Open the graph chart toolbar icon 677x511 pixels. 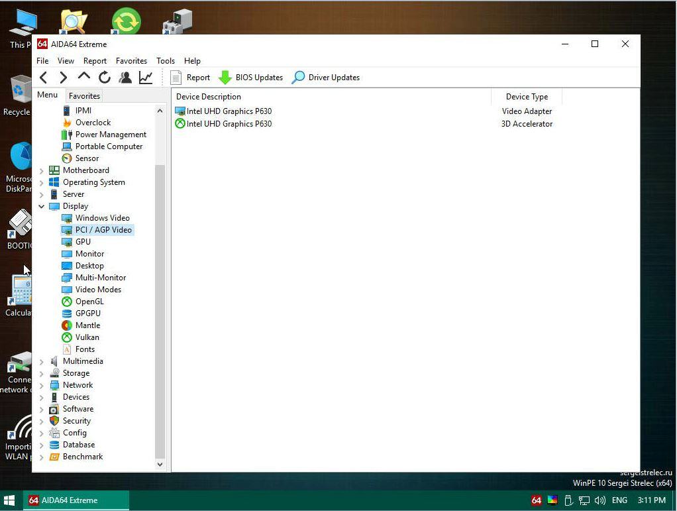[x=146, y=78]
